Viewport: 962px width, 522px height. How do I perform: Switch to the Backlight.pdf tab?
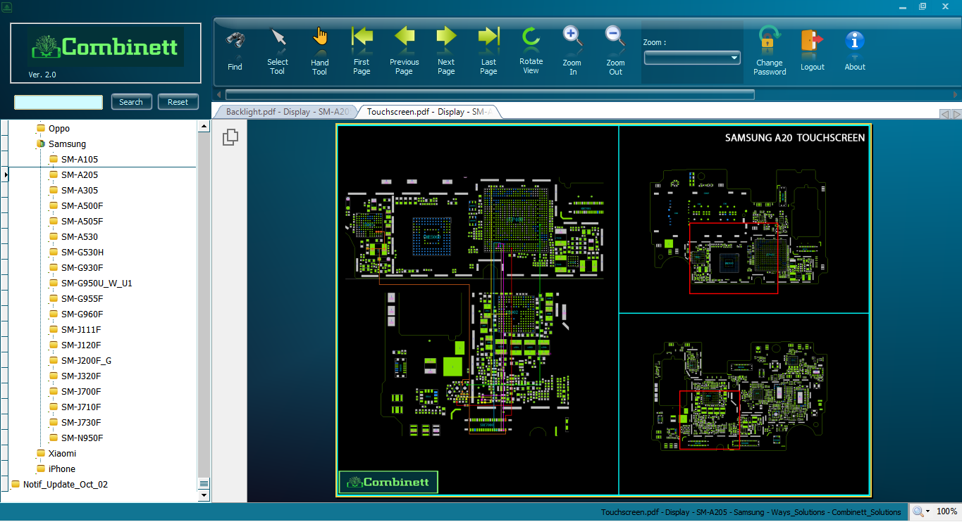point(286,112)
